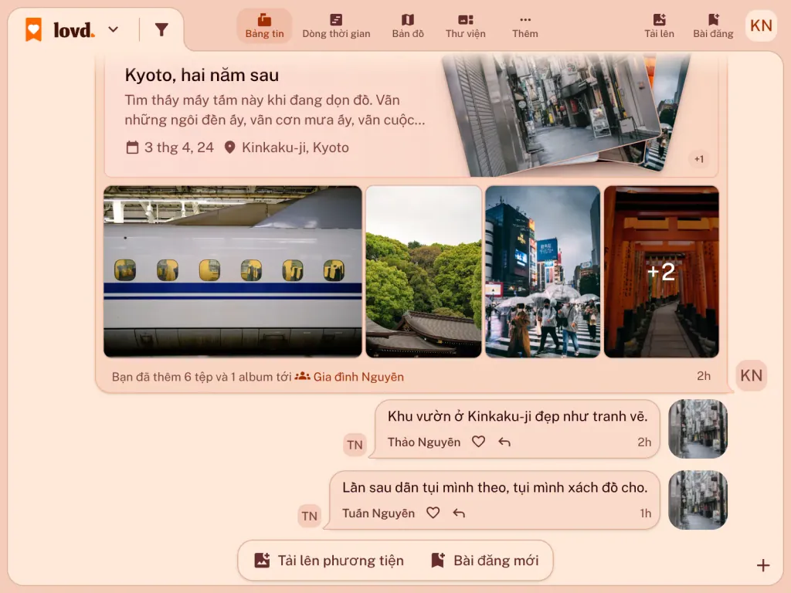
Task: Switch to the Bảng tin tab
Action: click(x=264, y=26)
